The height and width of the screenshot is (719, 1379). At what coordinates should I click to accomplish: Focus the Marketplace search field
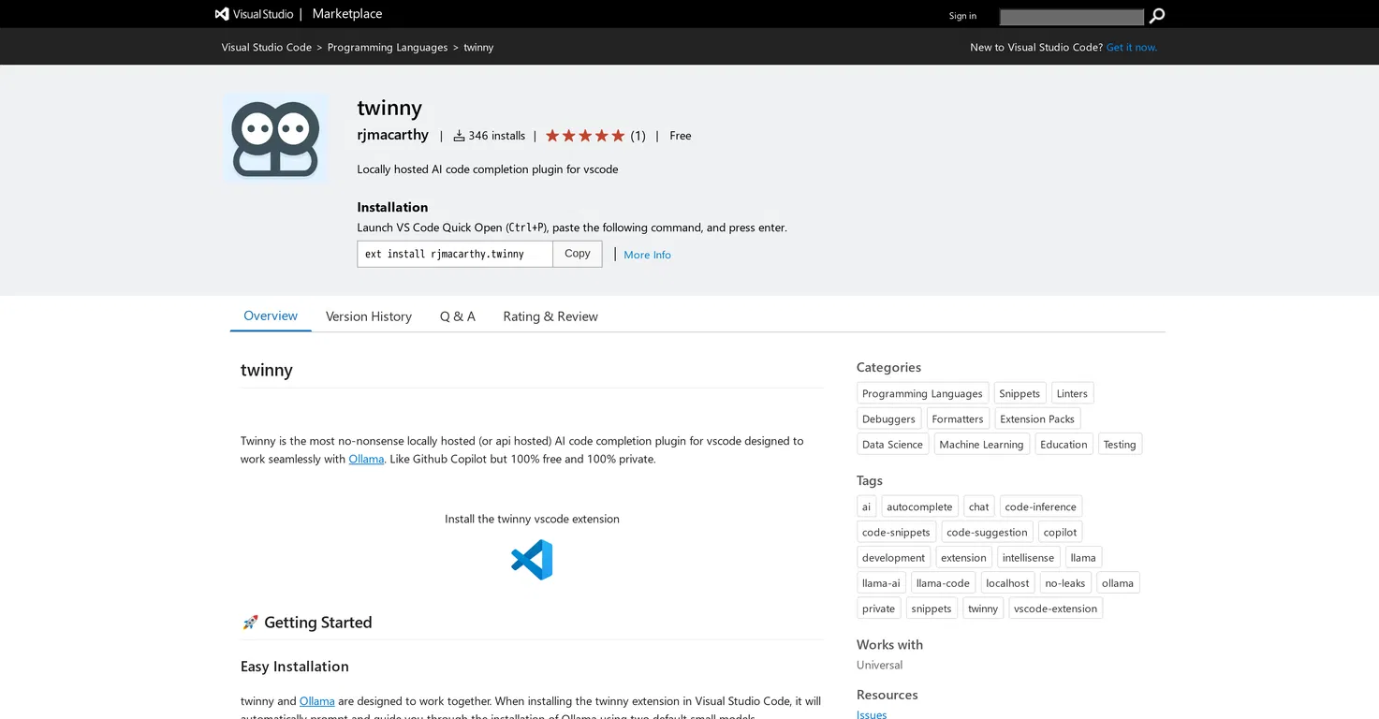click(1072, 17)
